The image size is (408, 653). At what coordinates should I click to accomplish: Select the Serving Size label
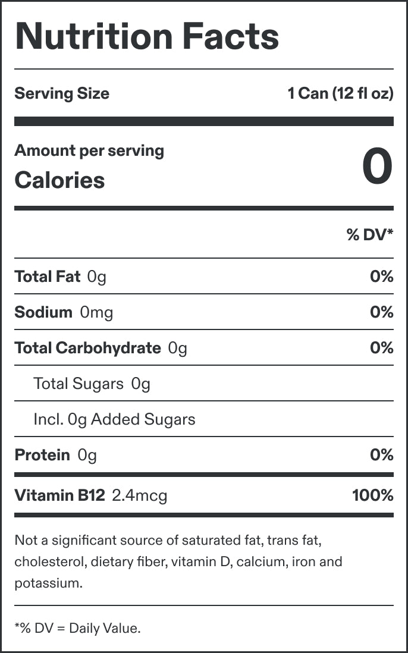(62, 93)
